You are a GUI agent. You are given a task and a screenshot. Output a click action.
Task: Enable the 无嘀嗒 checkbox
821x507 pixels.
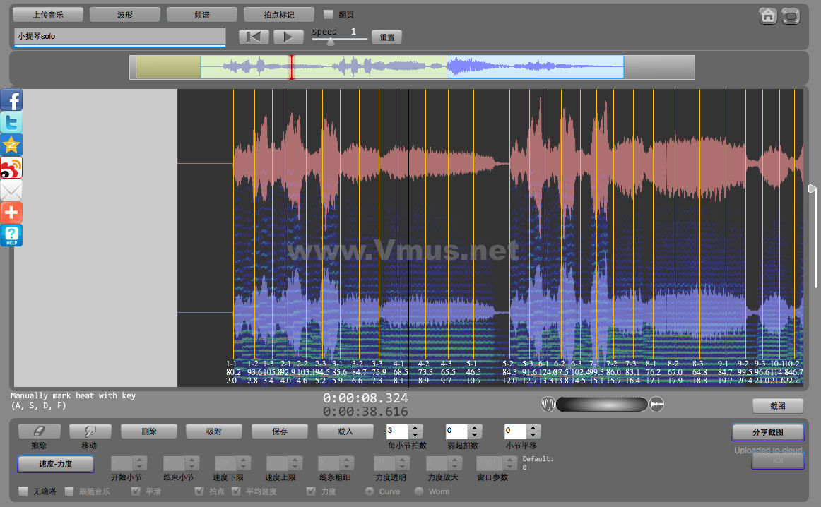24,491
